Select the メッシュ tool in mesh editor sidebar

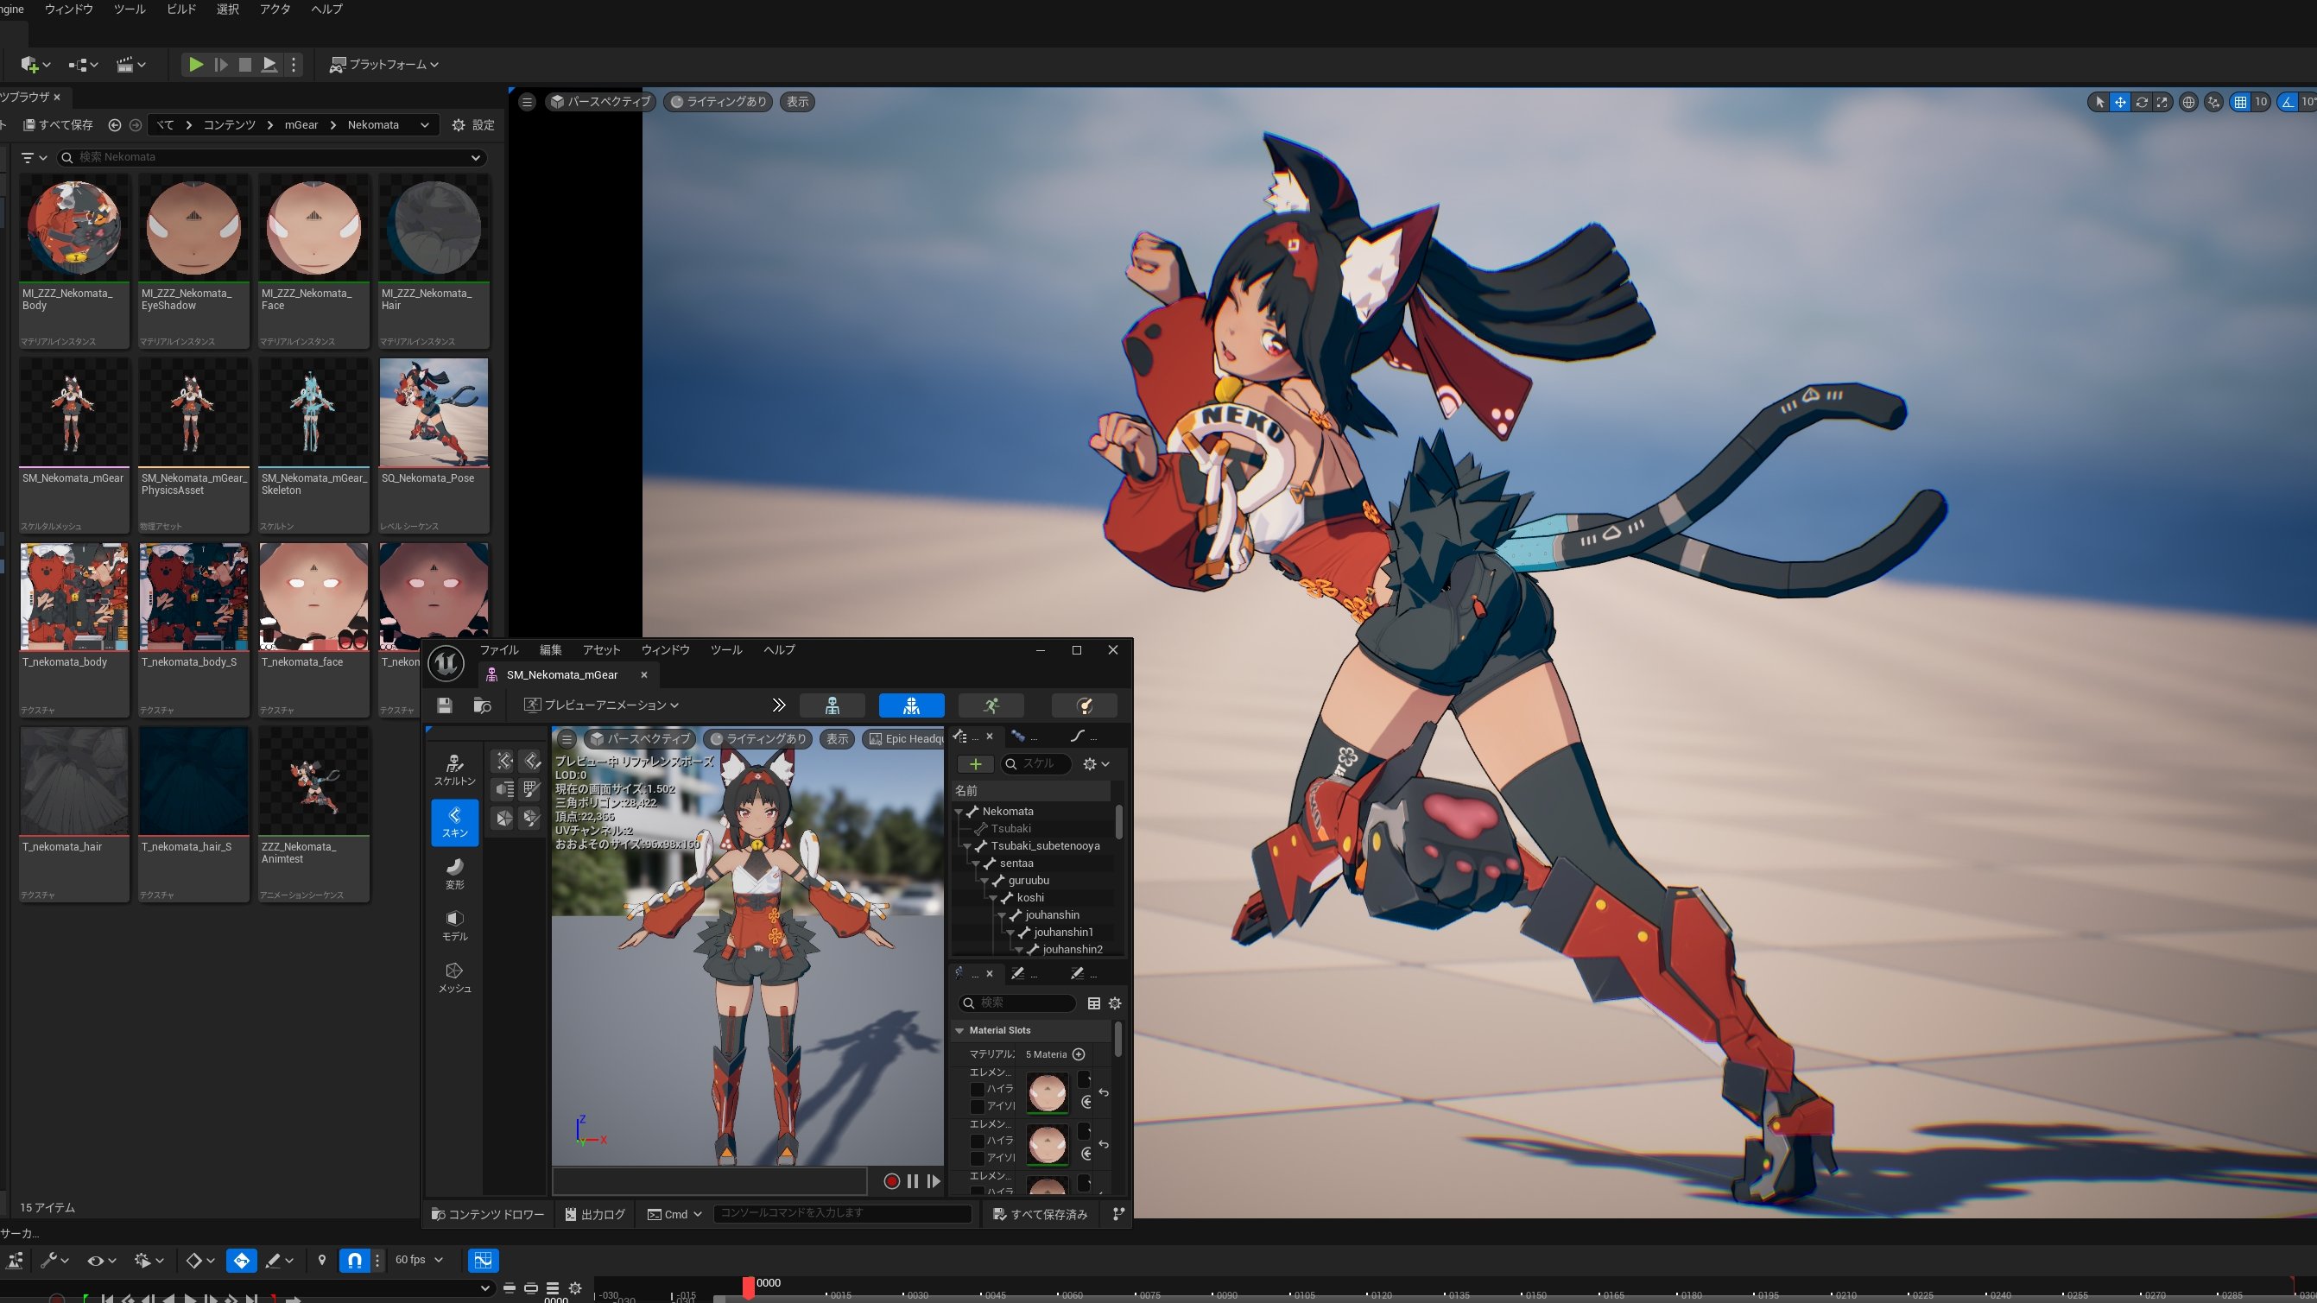click(455, 977)
